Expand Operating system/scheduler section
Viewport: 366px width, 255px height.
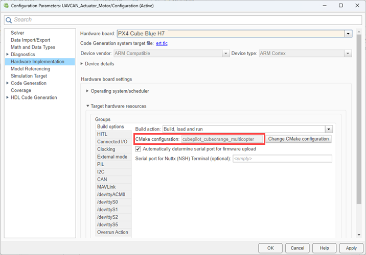tap(87, 91)
